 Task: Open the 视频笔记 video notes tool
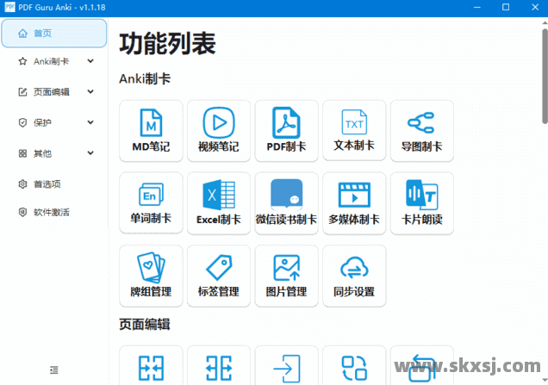(218, 131)
